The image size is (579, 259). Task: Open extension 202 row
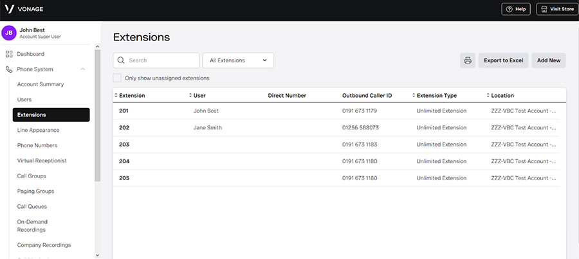(x=336, y=128)
